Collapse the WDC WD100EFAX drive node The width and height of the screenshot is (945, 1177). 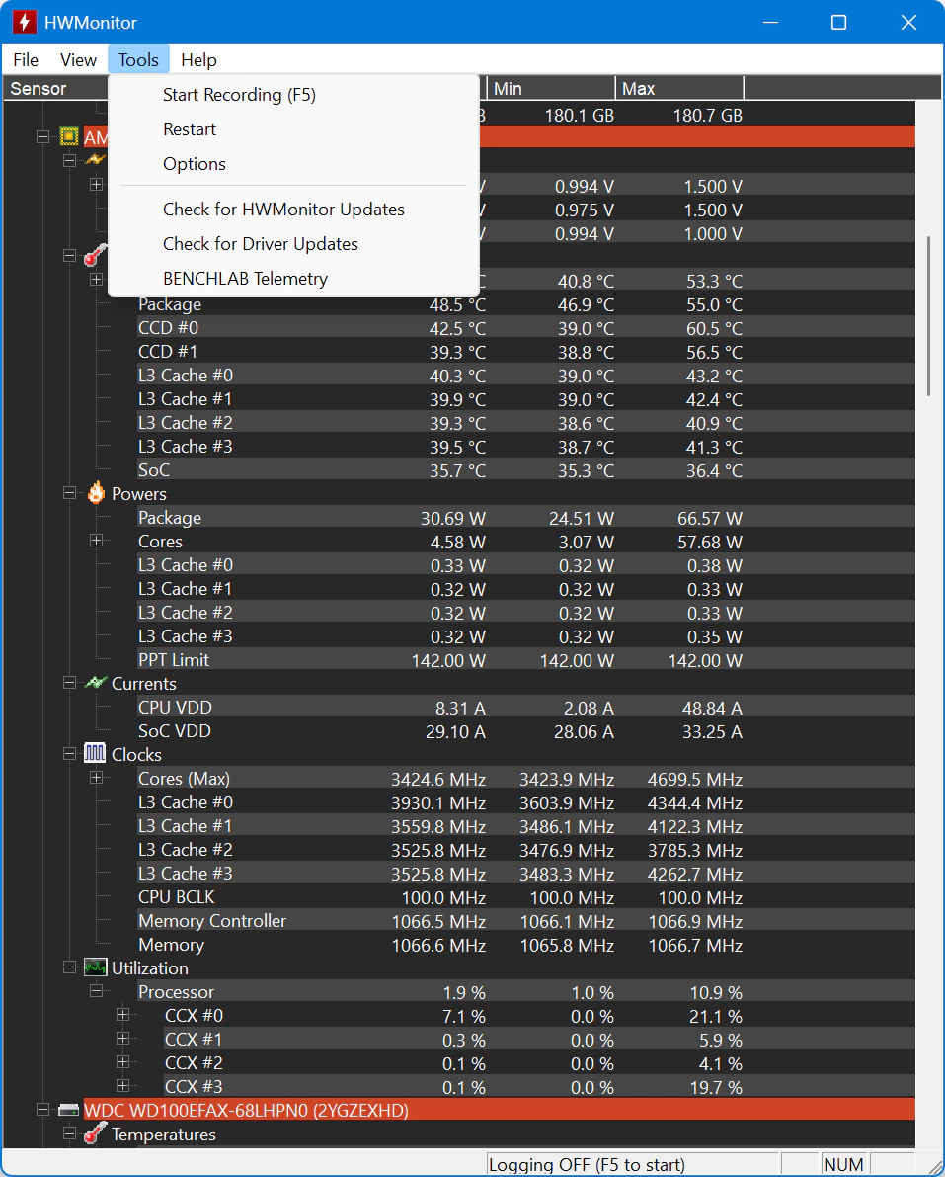point(42,1110)
